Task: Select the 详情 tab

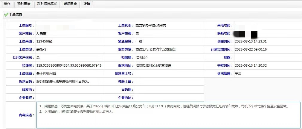Action: (x=87, y=4)
